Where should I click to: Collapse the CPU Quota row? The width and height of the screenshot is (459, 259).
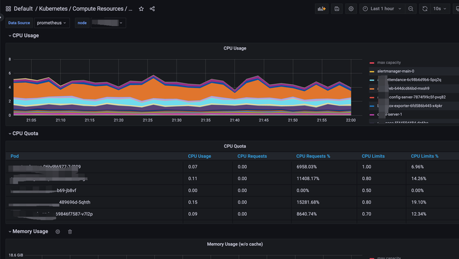[25, 134]
